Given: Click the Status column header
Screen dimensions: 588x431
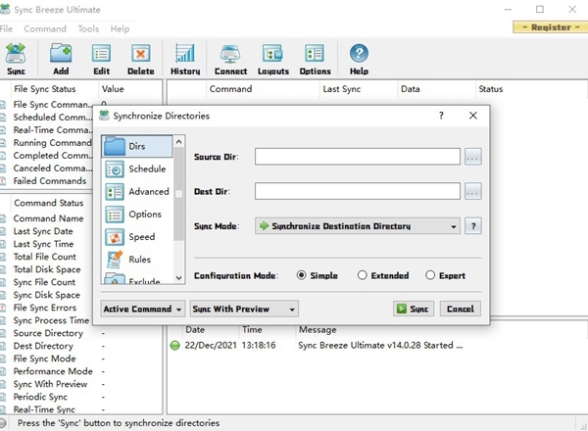Looking at the screenshot, I should [x=531, y=89].
